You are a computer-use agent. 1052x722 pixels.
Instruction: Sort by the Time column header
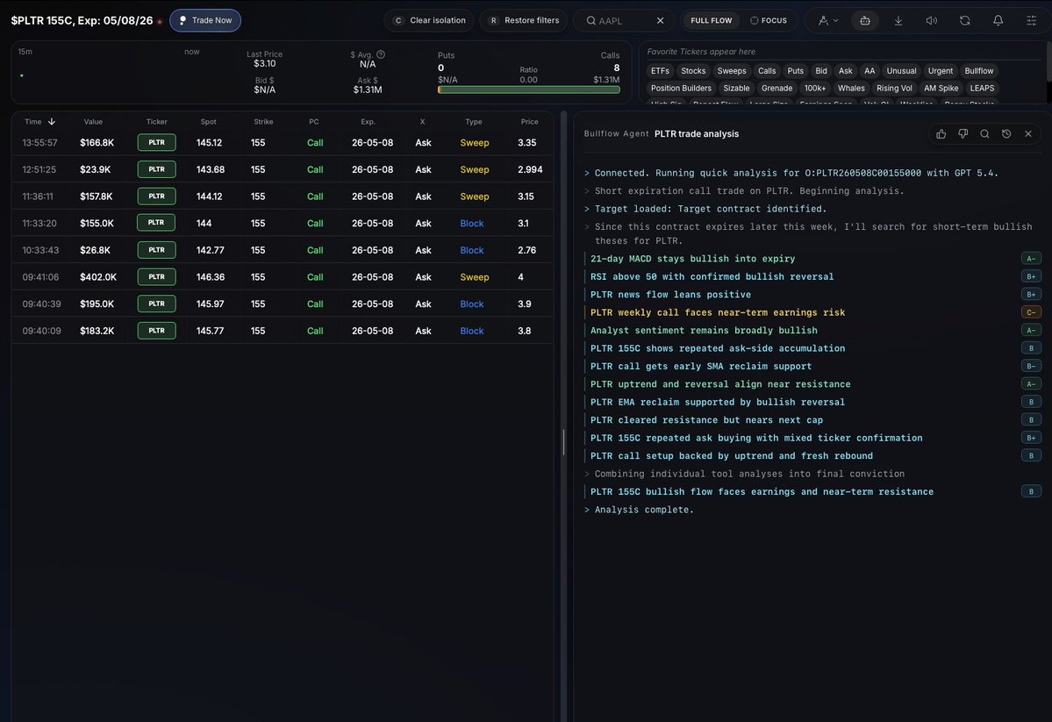point(39,121)
